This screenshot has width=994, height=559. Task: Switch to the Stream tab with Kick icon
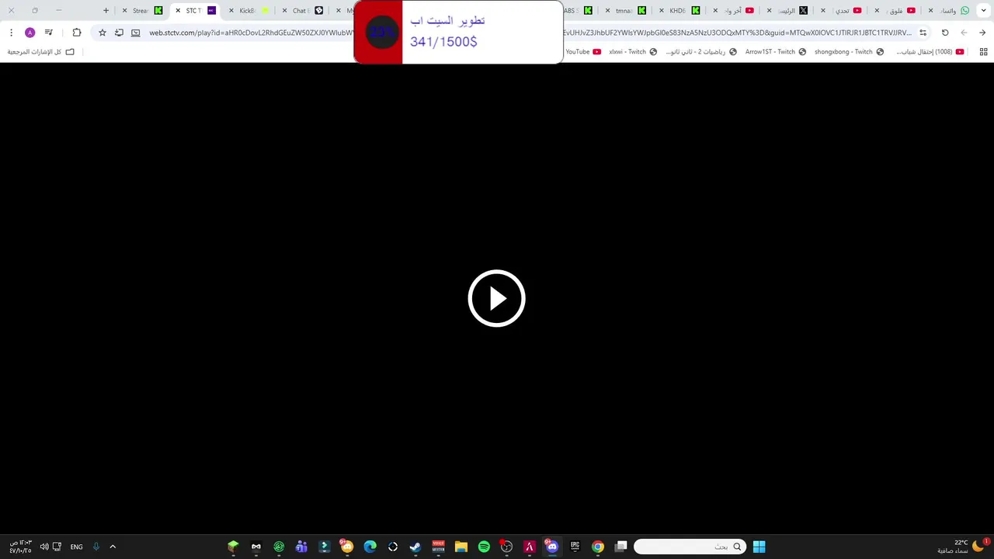tap(142, 11)
